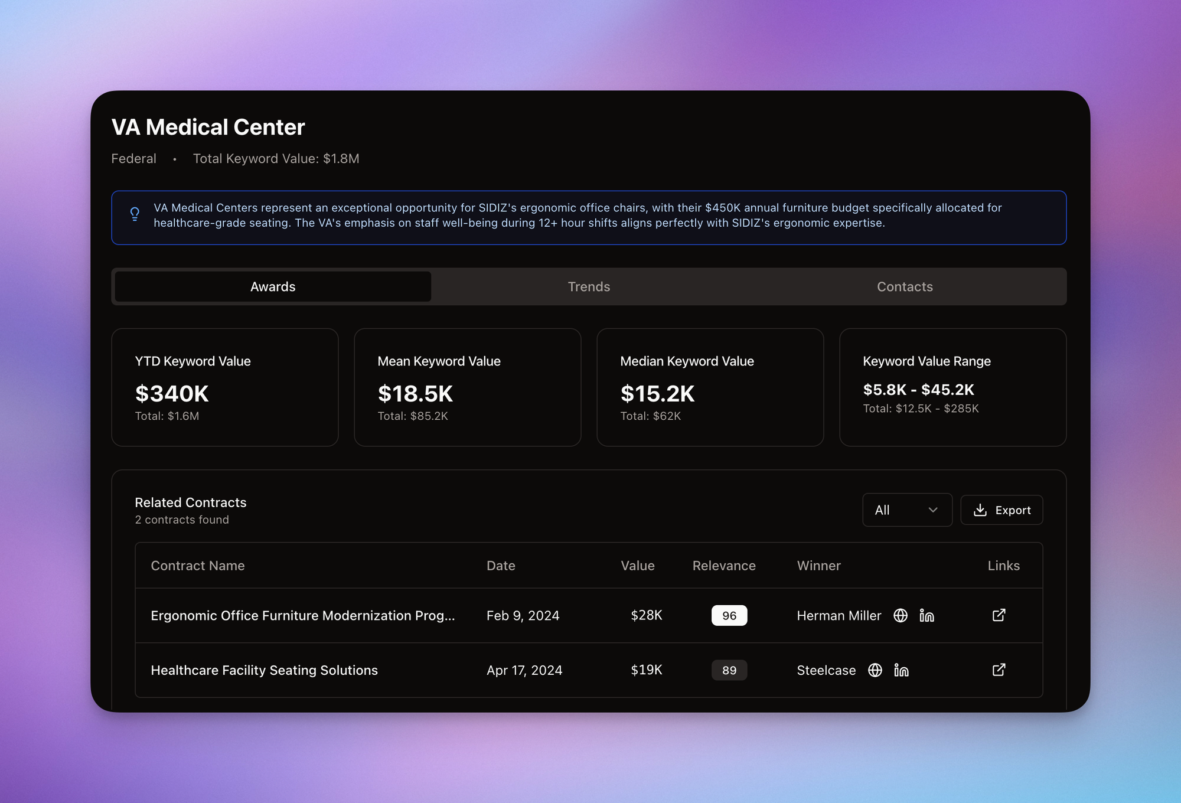Click the 96 relevance score badge

(729, 615)
